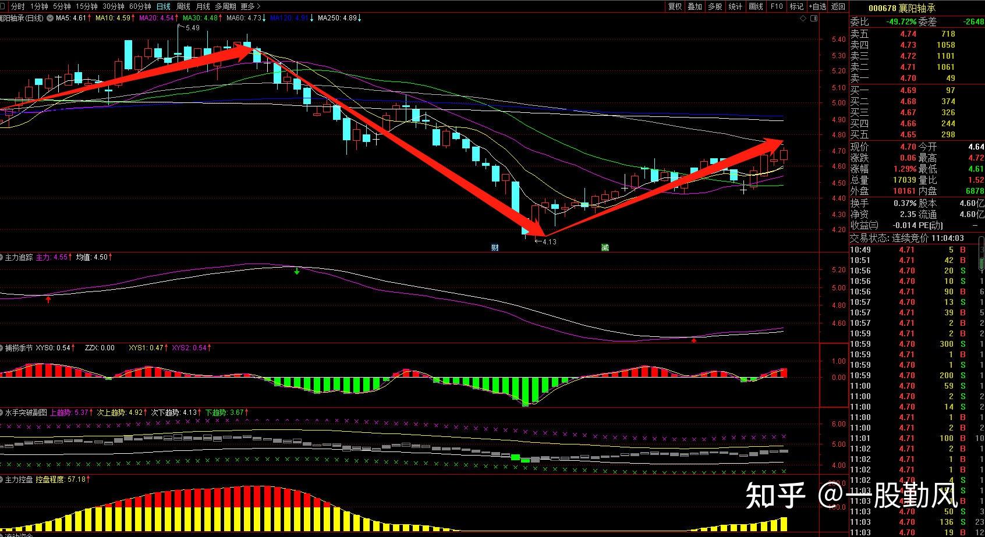Click the 交易状态: 连续竞价 status line
985x537 pixels.
point(906,238)
